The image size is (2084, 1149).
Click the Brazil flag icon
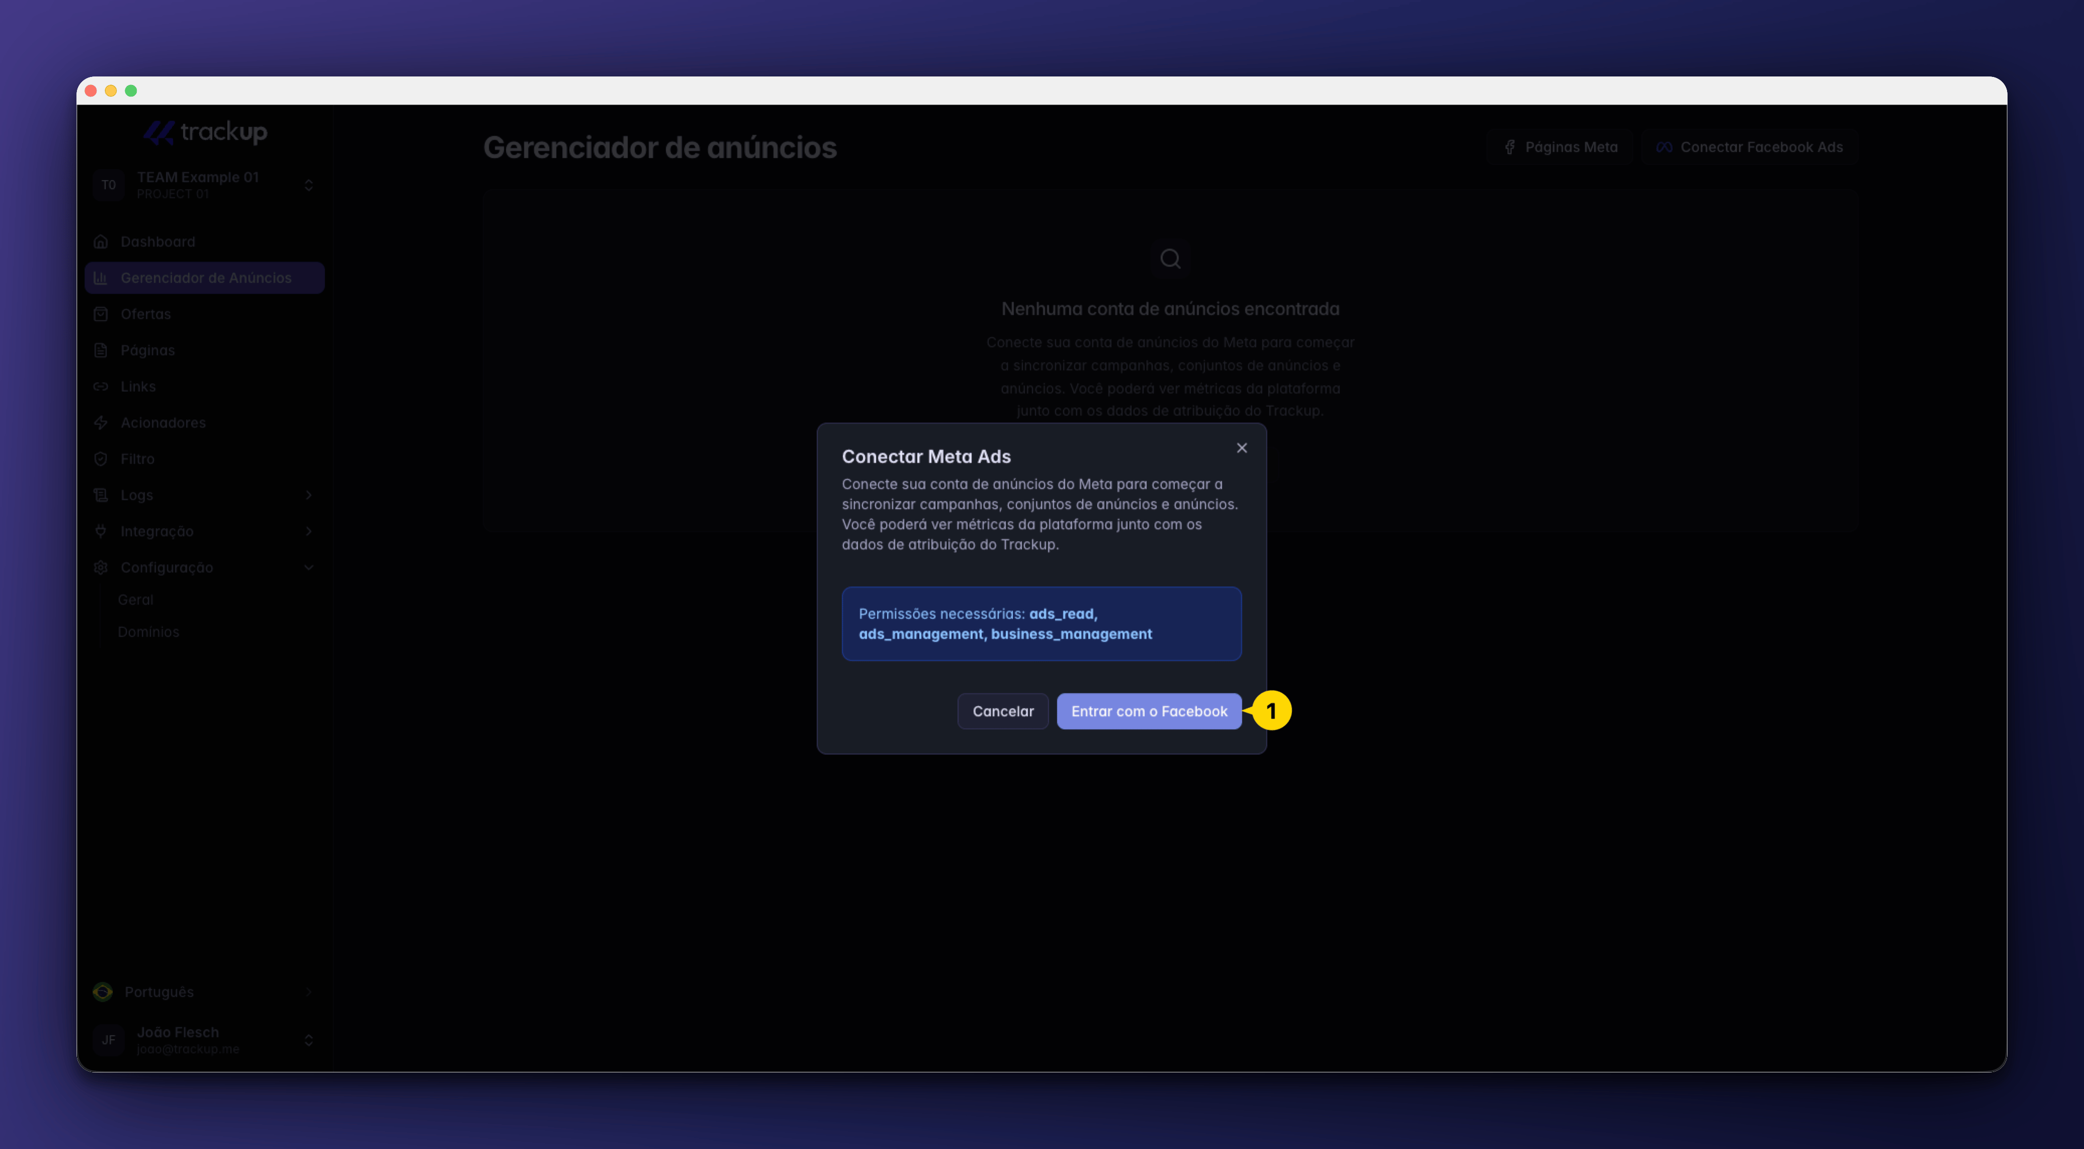[103, 992]
